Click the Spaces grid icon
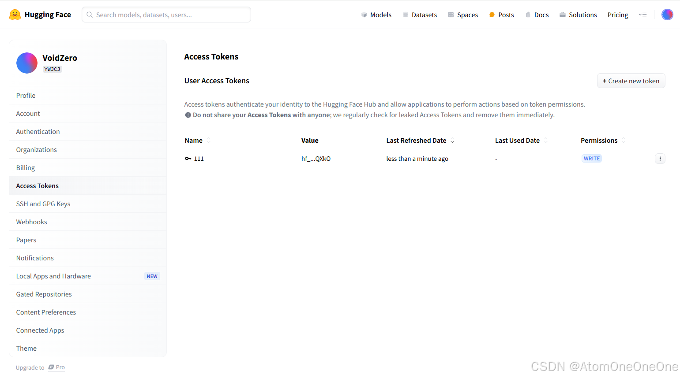 451,15
